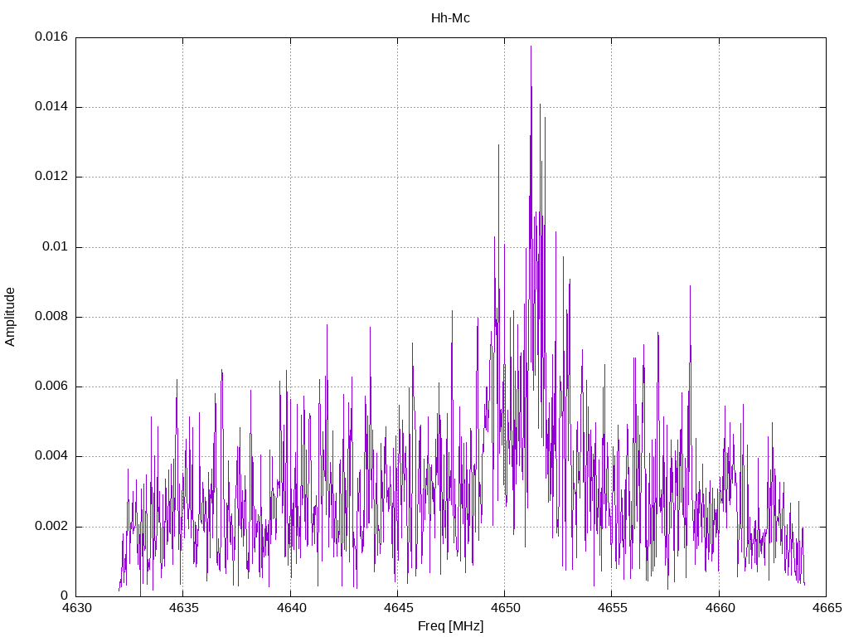Click the 0.008 y-axis tick label
This screenshot has width=849, height=637.
pyautogui.click(x=51, y=317)
